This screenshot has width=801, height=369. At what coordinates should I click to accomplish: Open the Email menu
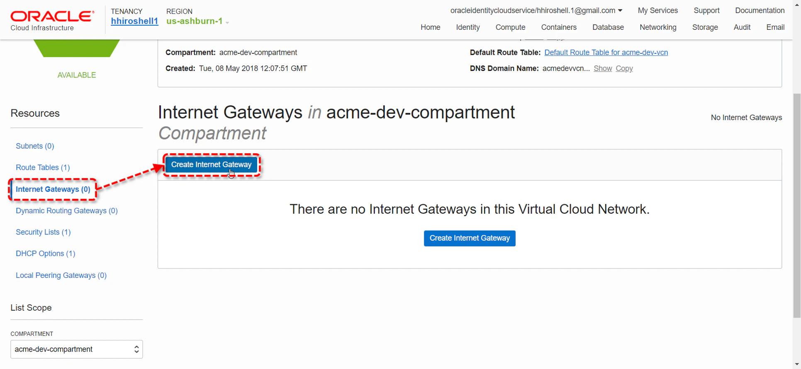[x=775, y=27]
